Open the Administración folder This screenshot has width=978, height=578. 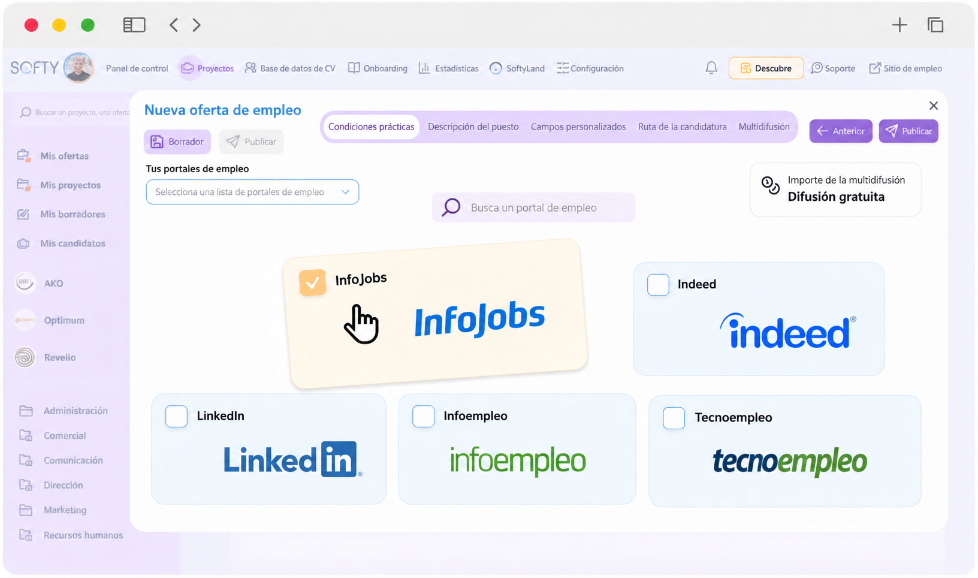pyautogui.click(x=64, y=411)
